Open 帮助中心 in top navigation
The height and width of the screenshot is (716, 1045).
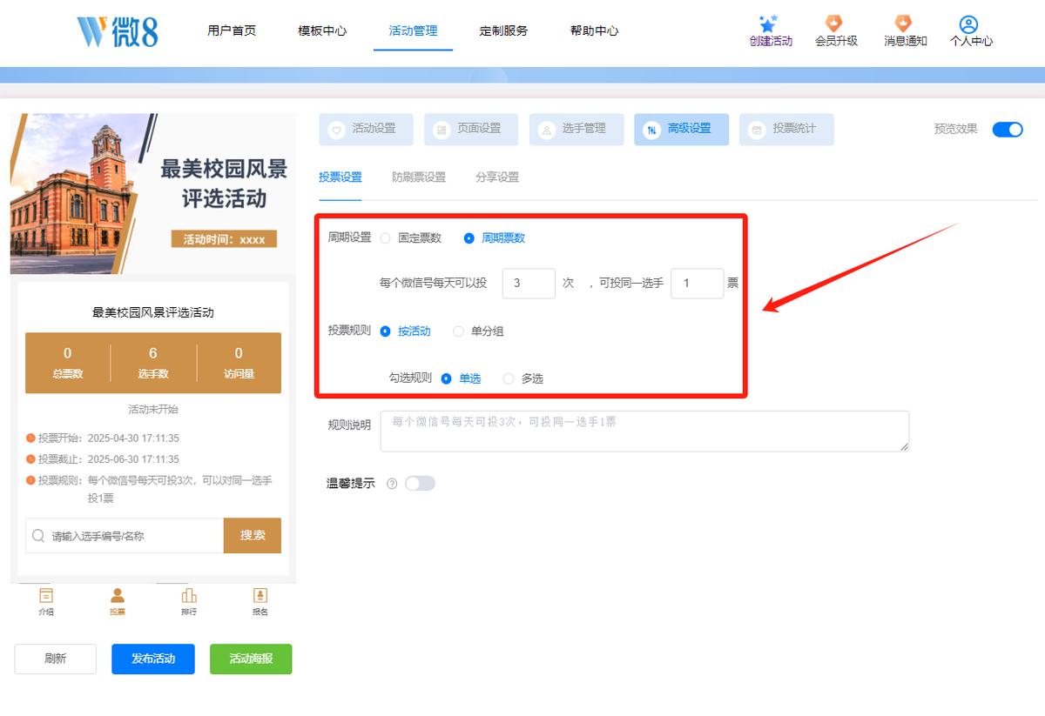(594, 30)
